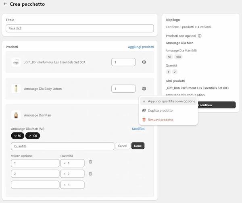Choose Rimuovi prodotto from the menu

pyautogui.click(x=168, y=120)
